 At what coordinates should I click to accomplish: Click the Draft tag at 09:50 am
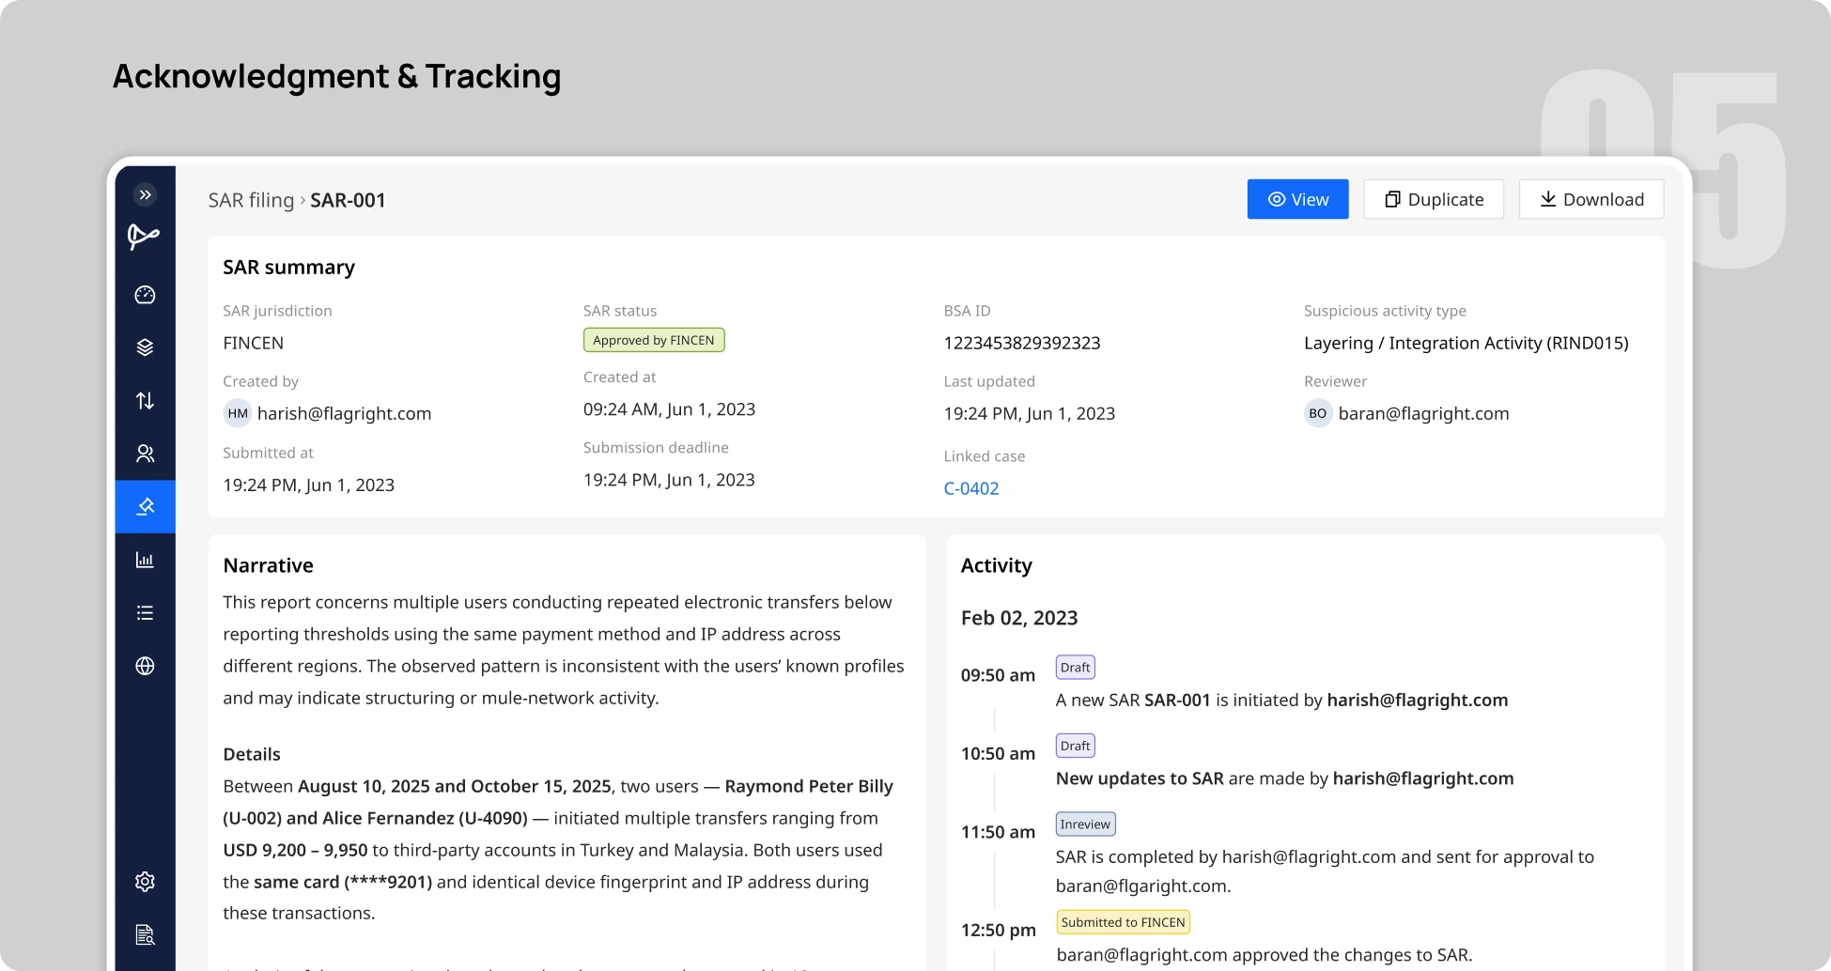1075,668
